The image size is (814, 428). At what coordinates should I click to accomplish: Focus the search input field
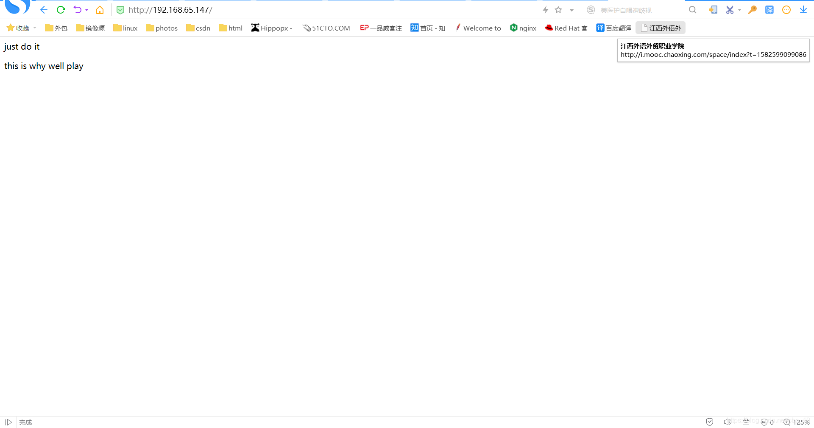[x=641, y=10]
